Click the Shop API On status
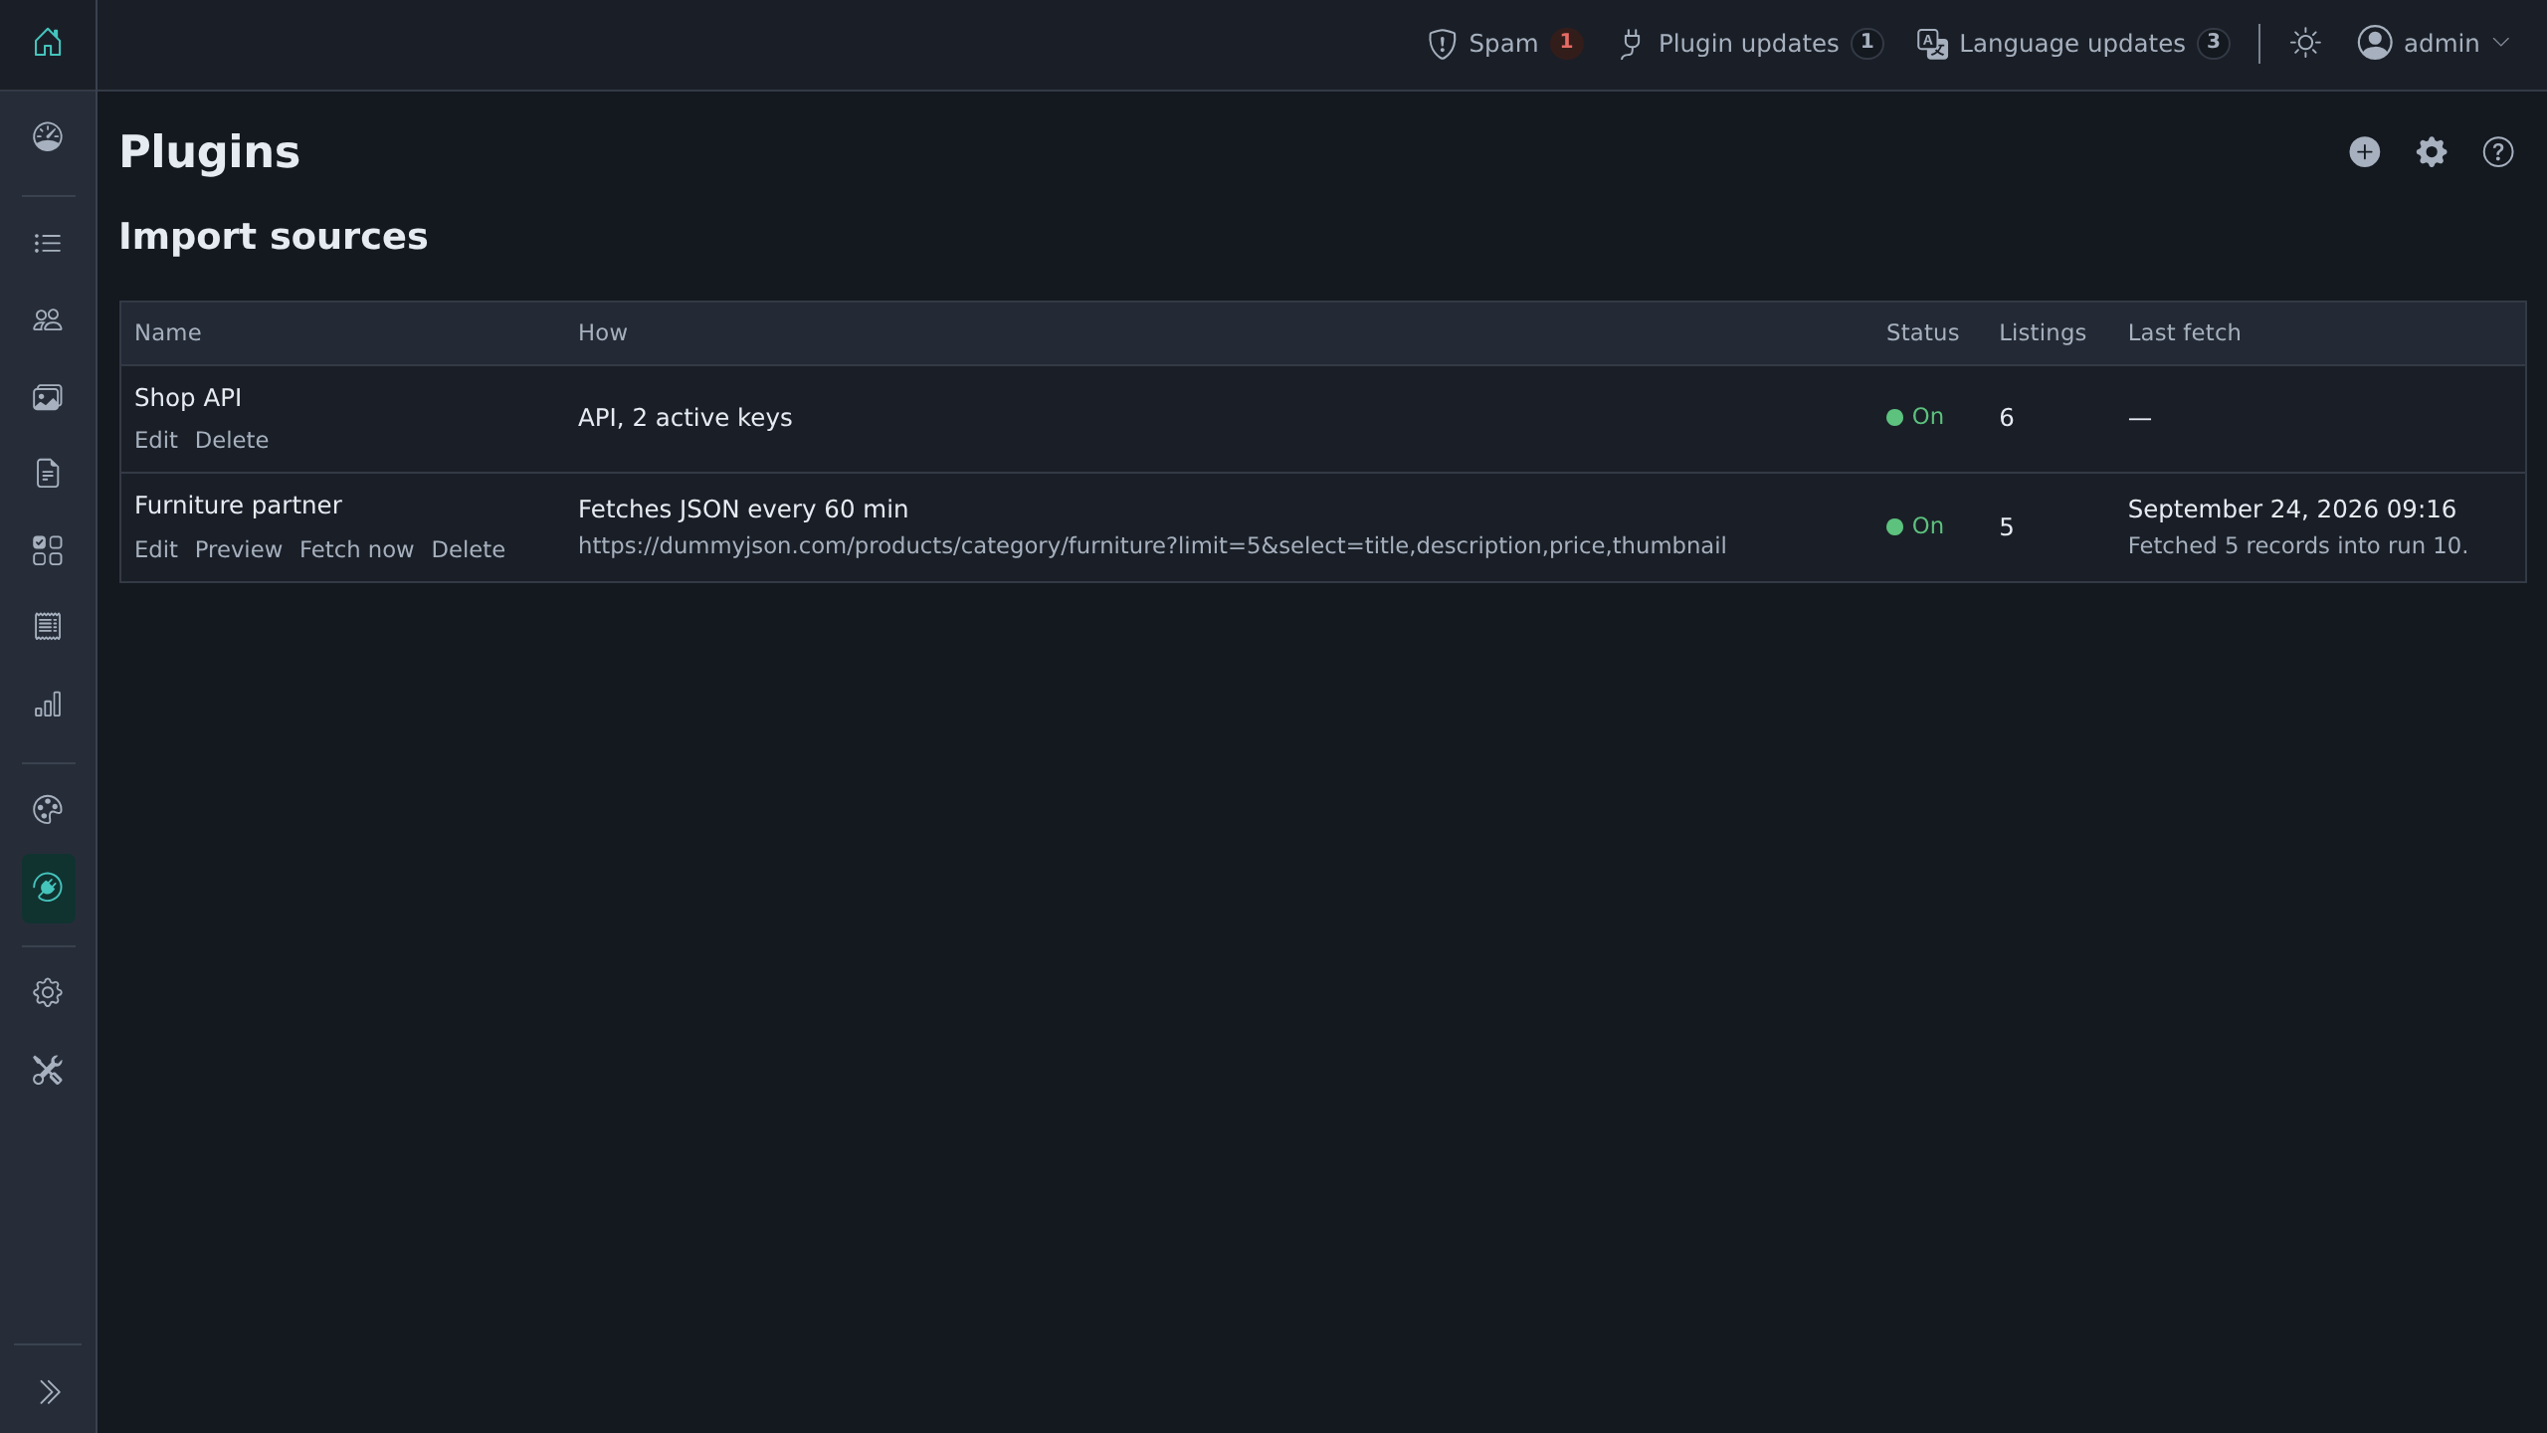2547x1433 pixels. (1915, 417)
